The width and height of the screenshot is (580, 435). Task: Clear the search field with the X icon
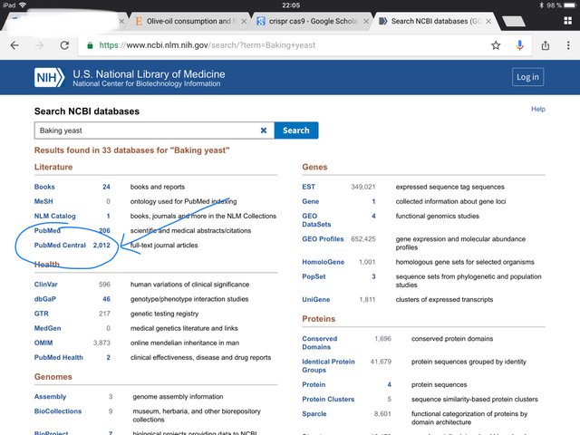pos(264,130)
